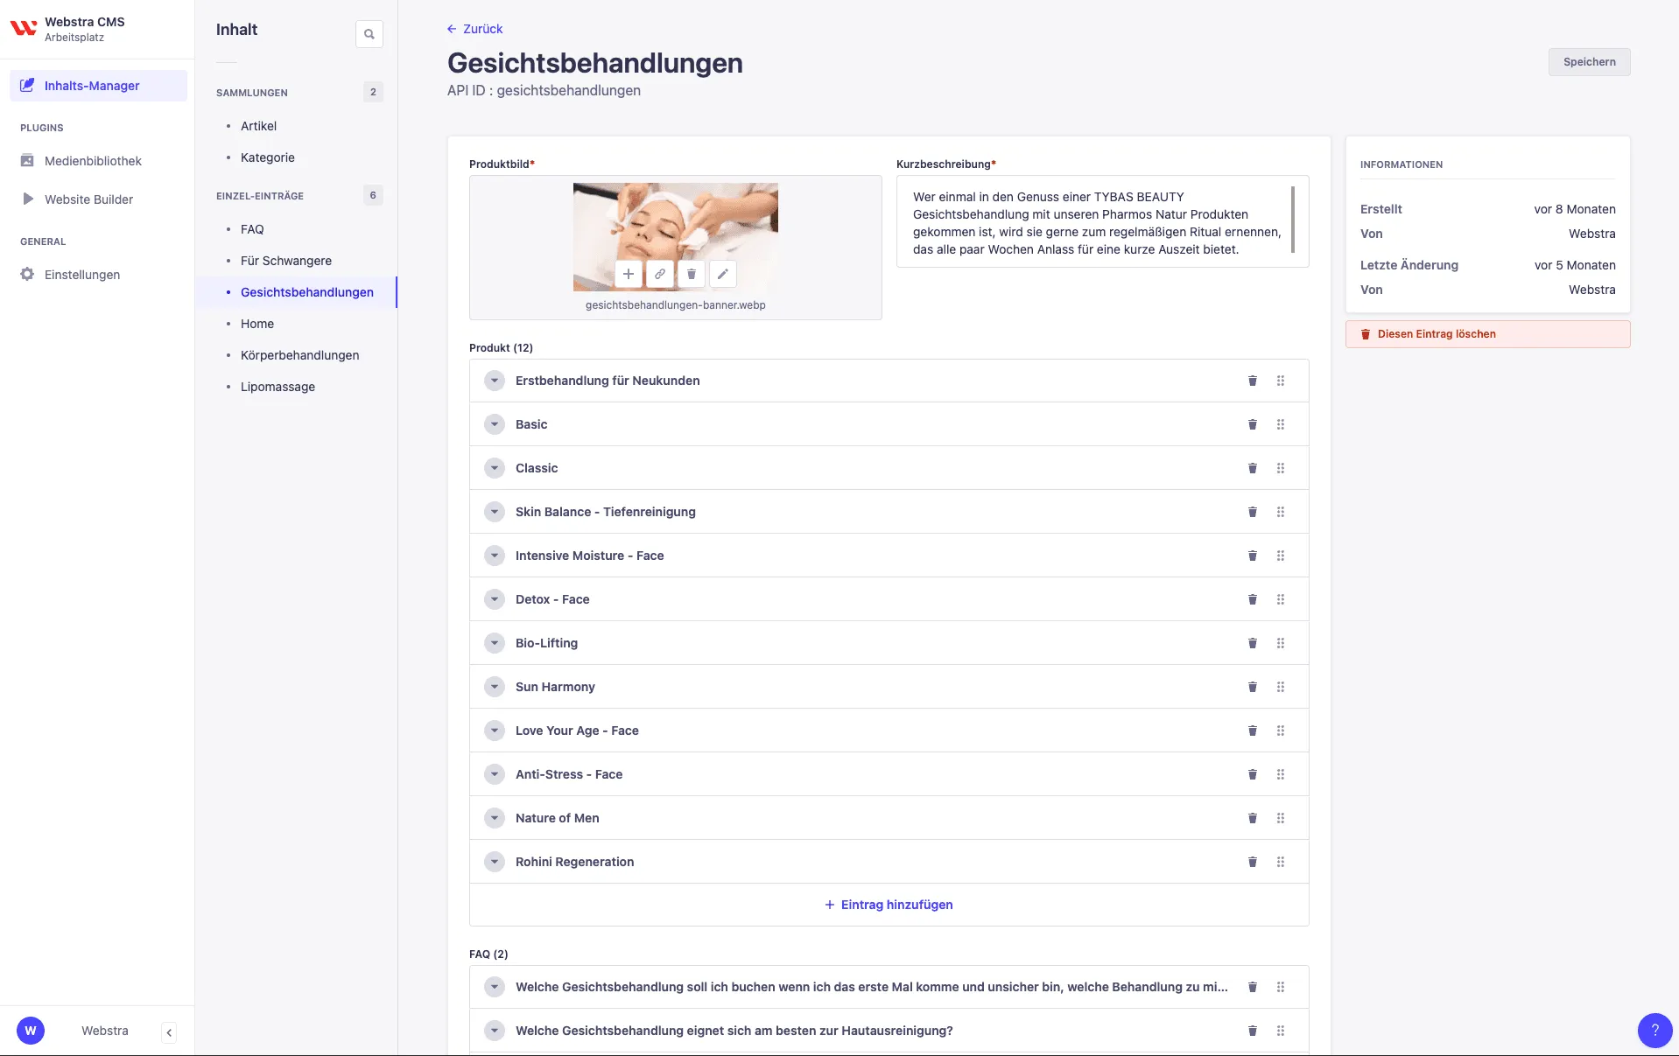Delete the Bio-Lifting entry
Viewport: 1679px width, 1056px height.
(1253, 643)
